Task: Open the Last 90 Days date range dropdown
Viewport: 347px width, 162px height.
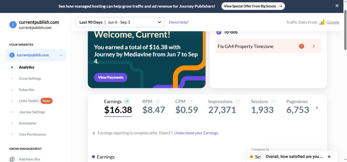Action: click(120, 22)
